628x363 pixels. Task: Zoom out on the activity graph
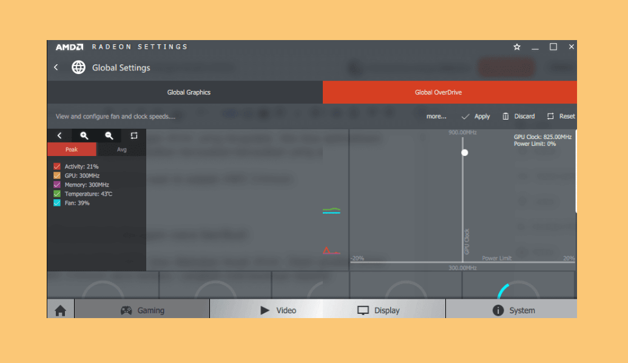coord(109,135)
